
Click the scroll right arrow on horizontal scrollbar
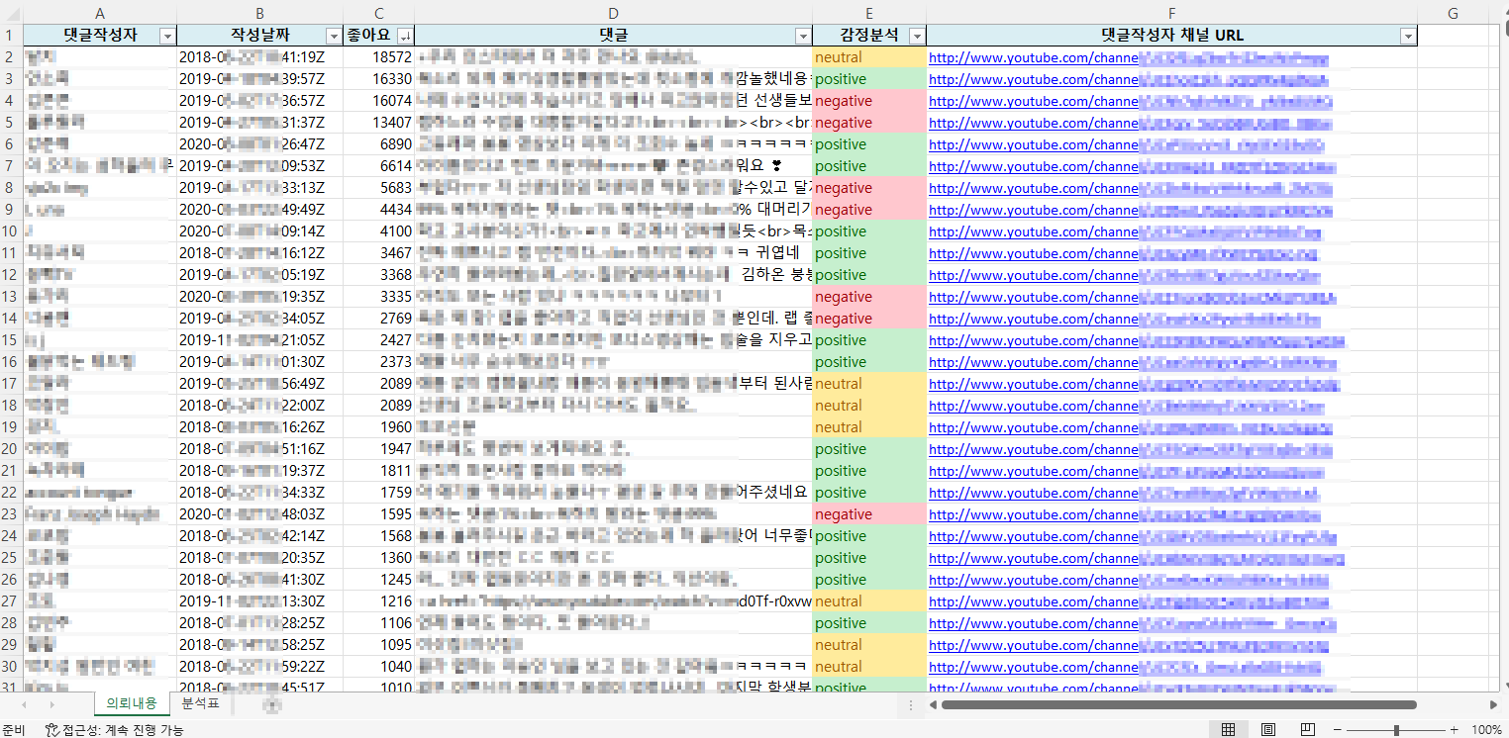(x=1493, y=704)
